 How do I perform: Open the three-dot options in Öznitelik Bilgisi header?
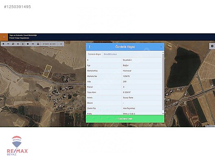click(x=90, y=47)
